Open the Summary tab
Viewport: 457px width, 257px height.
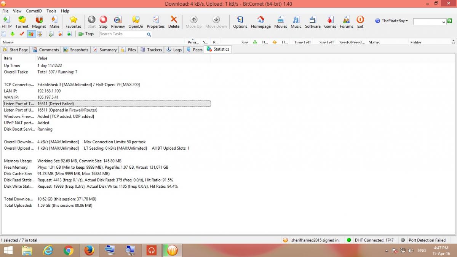point(105,49)
